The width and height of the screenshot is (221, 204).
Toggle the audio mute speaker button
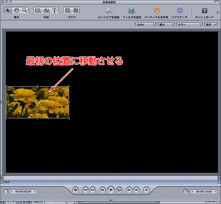pos(146,190)
